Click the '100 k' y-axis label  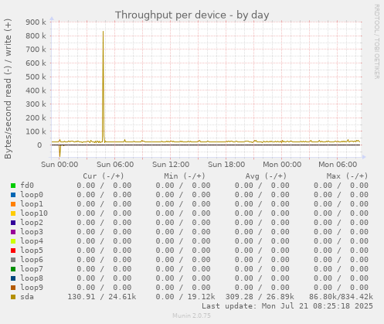coord(36,131)
